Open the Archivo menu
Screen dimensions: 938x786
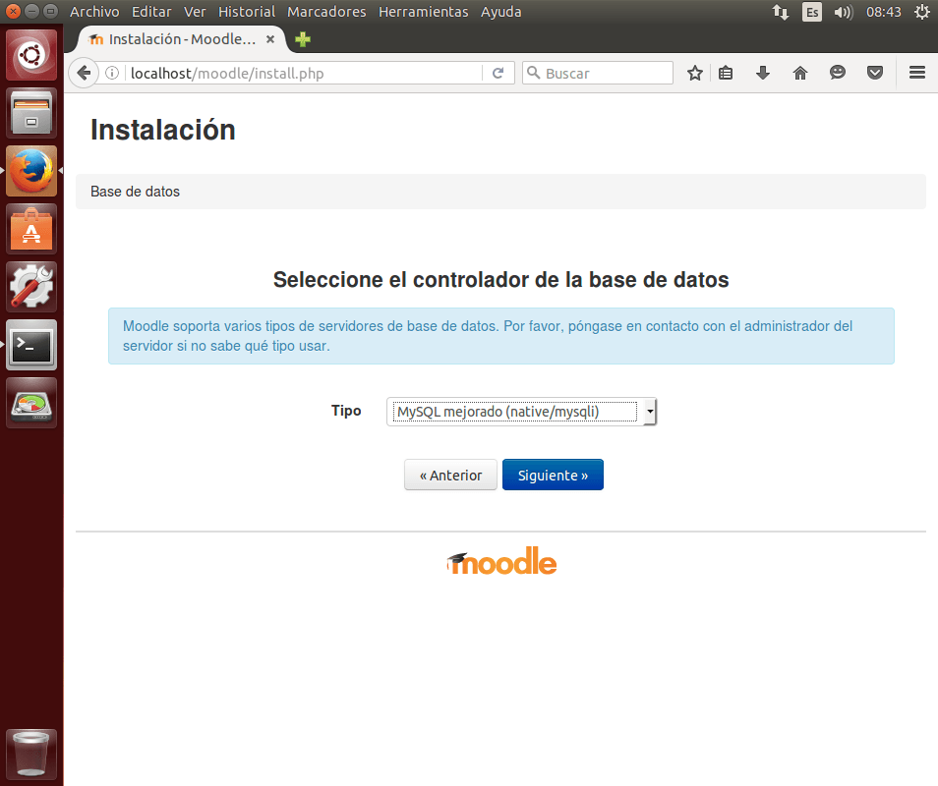coord(94,12)
